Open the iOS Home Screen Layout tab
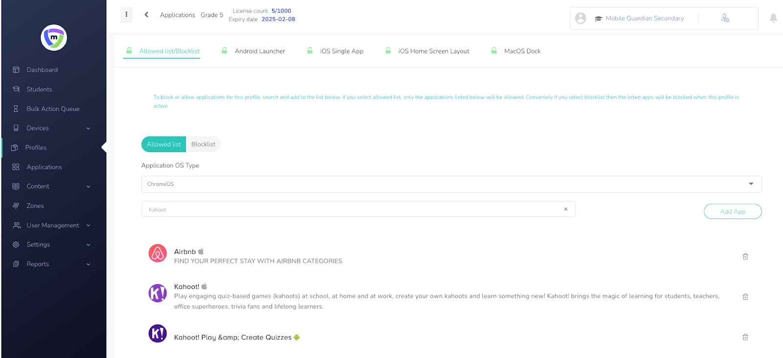The width and height of the screenshot is (783, 358). click(x=427, y=51)
